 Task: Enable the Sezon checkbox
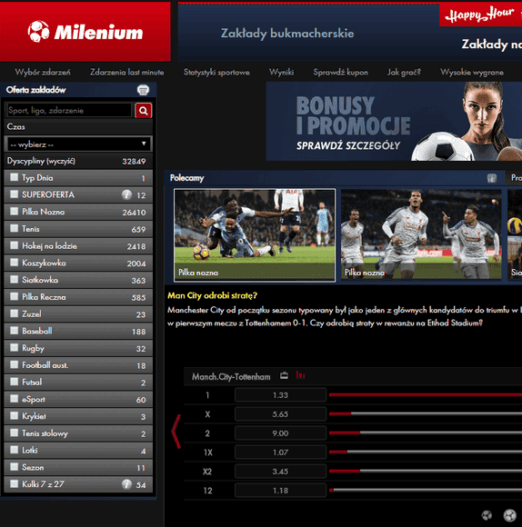click(x=15, y=466)
